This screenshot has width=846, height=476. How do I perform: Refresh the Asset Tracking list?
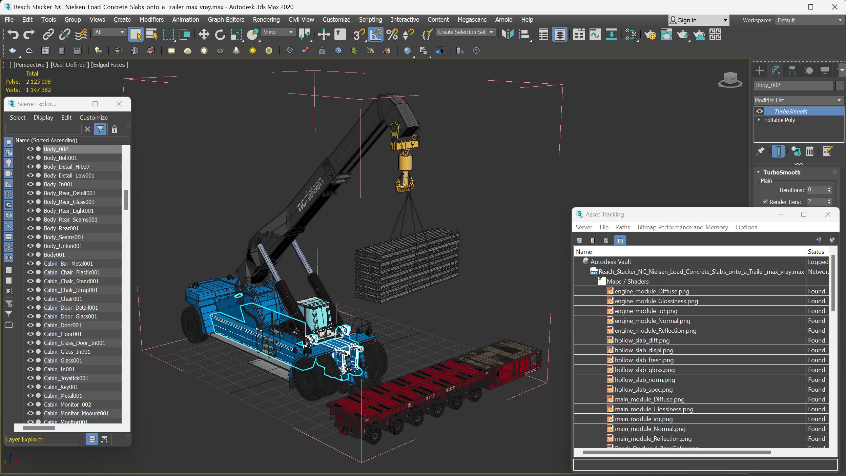click(579, 241)
